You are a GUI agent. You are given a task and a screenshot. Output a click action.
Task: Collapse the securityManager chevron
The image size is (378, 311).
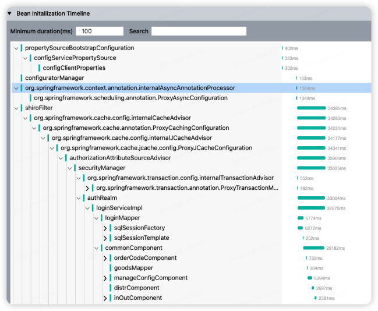70,168
